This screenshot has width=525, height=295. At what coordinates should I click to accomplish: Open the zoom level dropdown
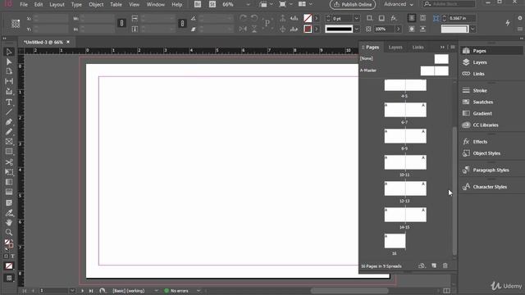click(248, 5)
